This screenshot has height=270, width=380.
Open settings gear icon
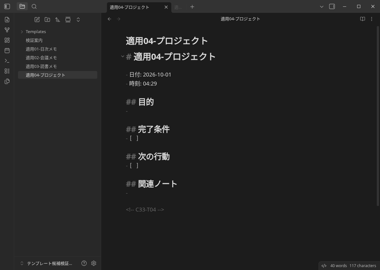[93, 263]
